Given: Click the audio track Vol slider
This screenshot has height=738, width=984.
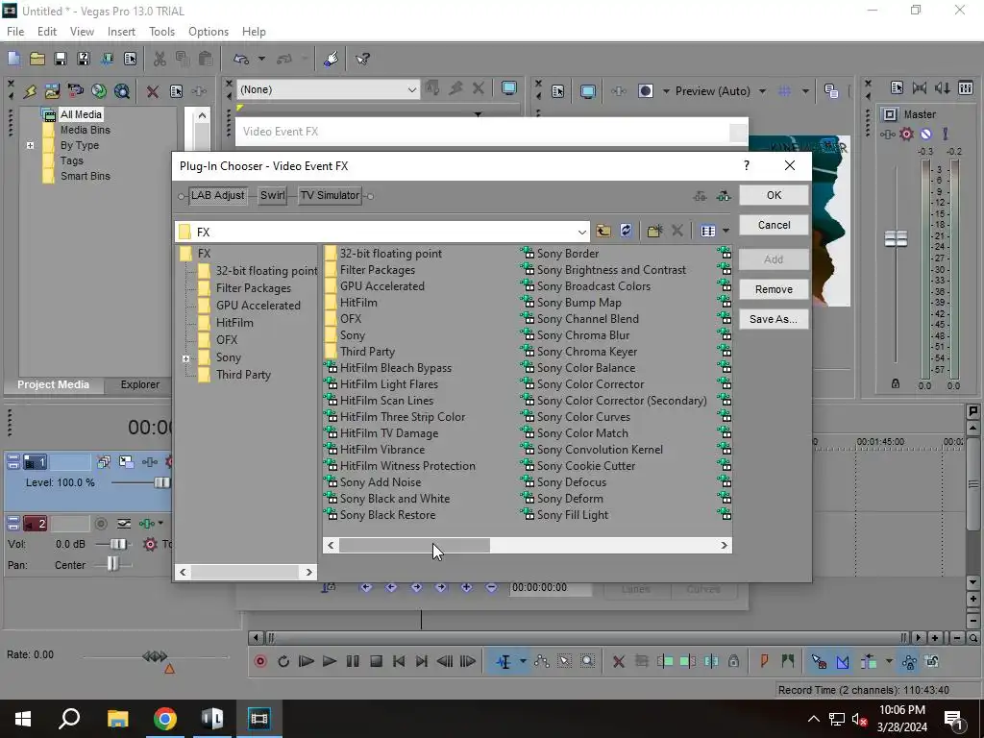Looking at the screenshot, I should [118, 544].
